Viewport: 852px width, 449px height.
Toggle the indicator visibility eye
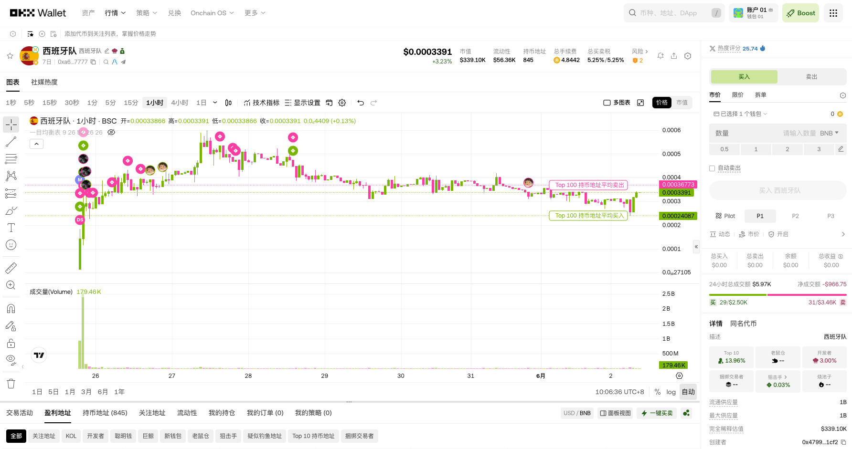point(111,132)
